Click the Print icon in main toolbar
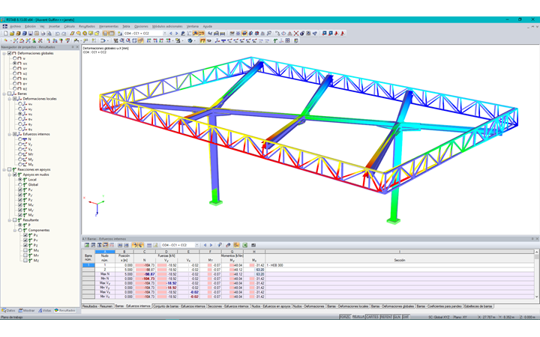 pyautogui.click(x=43, y=34)
